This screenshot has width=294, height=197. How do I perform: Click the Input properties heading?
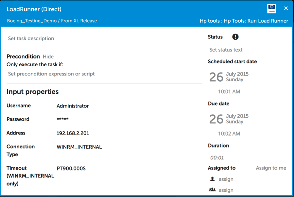click(33, 92)
